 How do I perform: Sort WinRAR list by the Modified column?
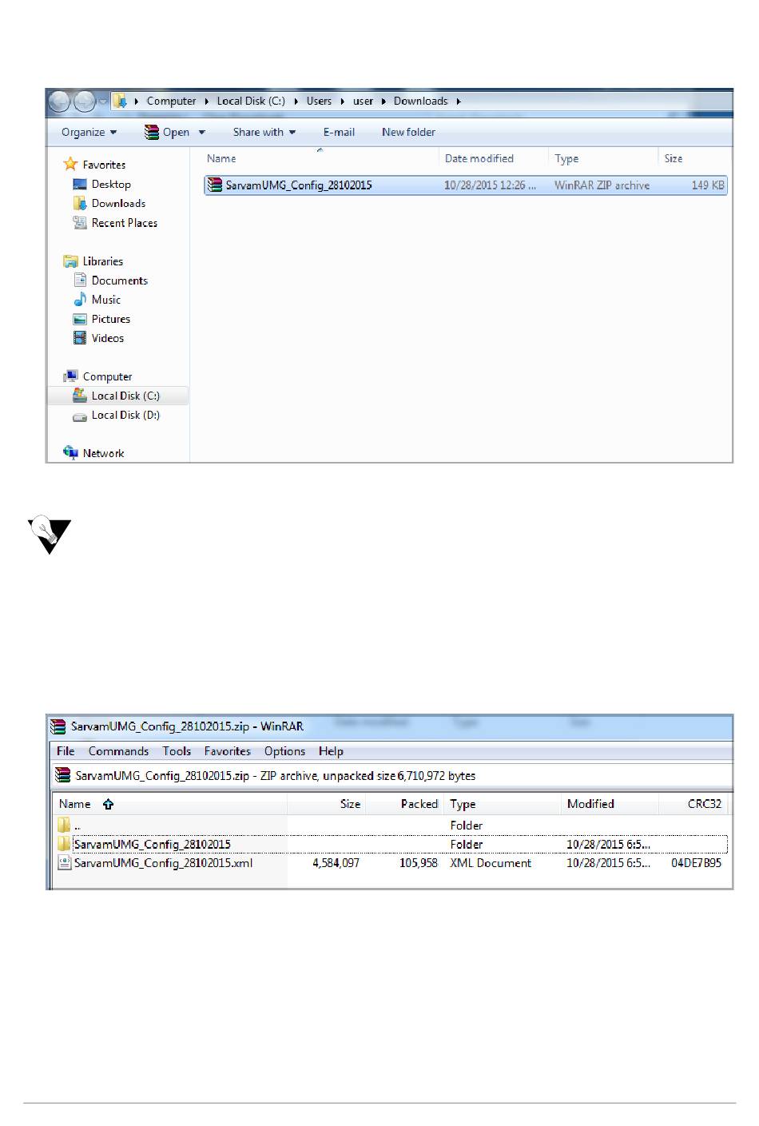(x=590, y=804)
